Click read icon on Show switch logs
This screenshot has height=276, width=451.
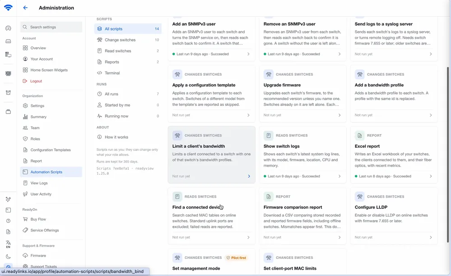[268, 135]
